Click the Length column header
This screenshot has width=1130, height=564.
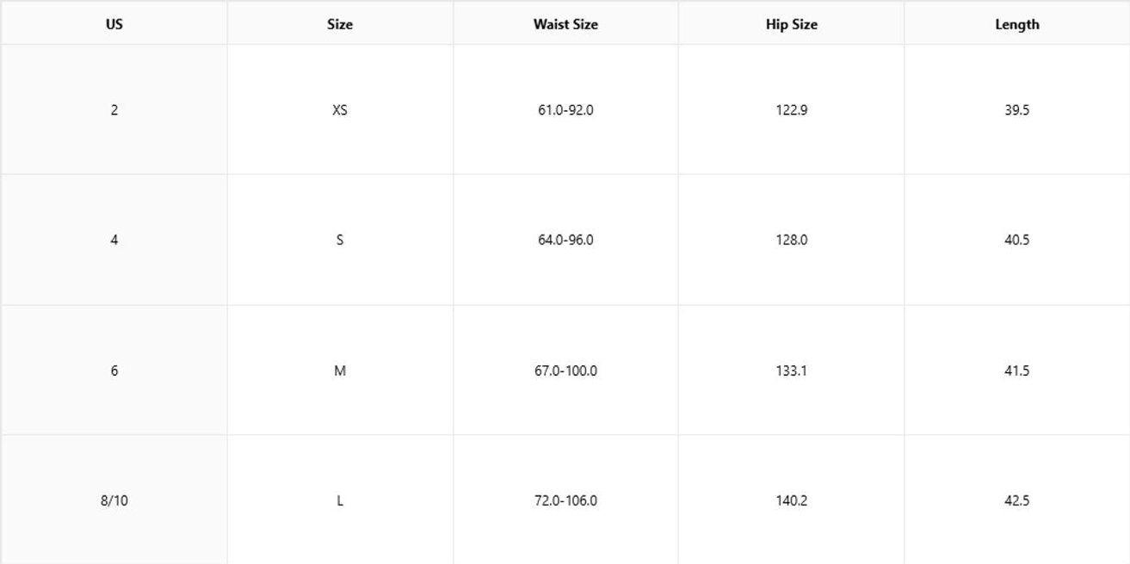1017,24
